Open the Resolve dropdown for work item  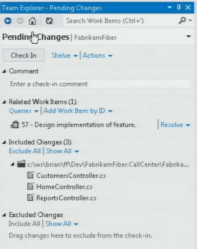click(175, 125)
